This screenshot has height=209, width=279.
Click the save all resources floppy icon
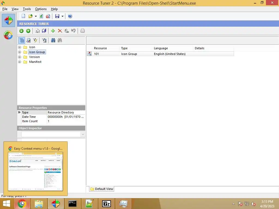(44, 31)
